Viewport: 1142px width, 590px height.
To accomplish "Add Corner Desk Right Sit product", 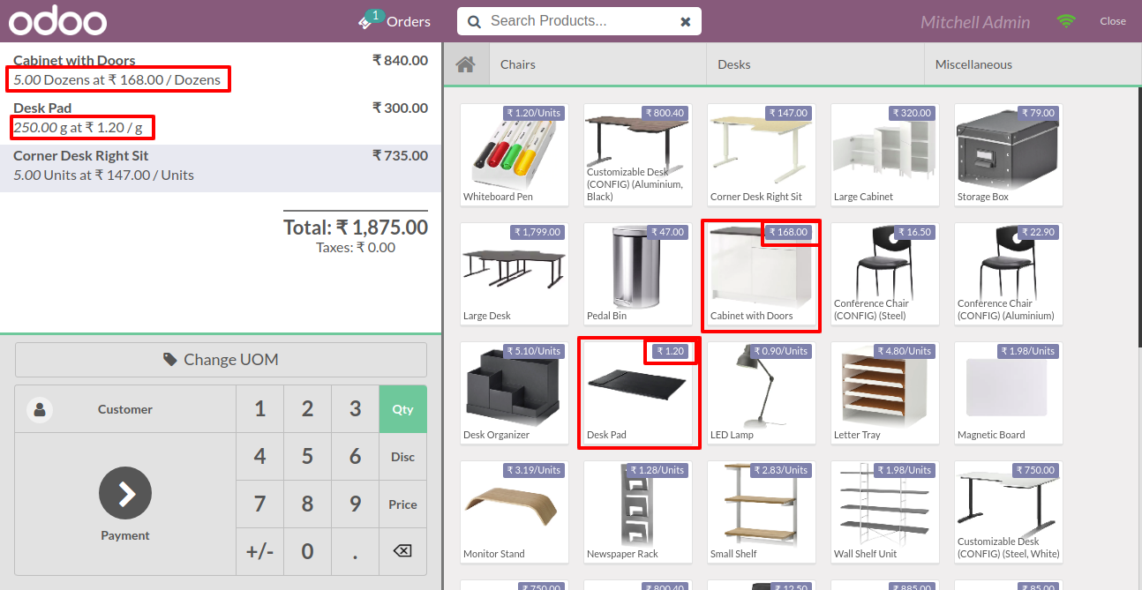I will coord(762,155).
